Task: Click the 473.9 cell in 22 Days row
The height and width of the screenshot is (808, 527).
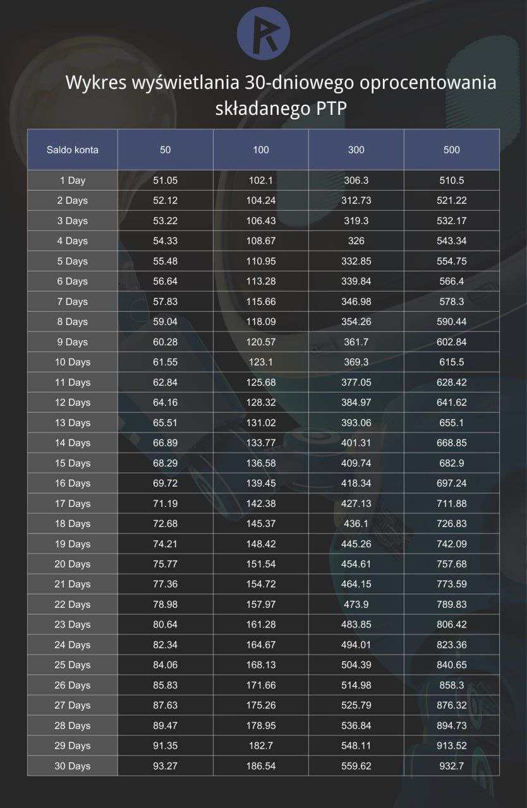Action: point(356,604)
